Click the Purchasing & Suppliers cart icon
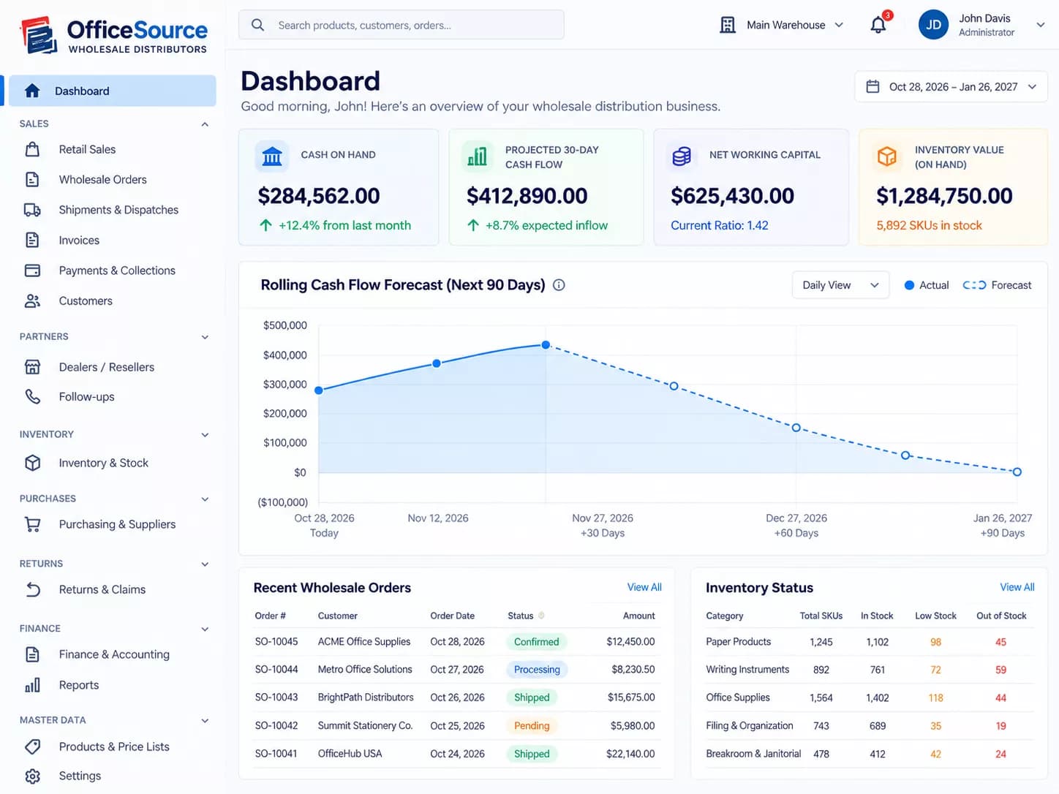The image size is (1059, 794). tap(32, 524)
